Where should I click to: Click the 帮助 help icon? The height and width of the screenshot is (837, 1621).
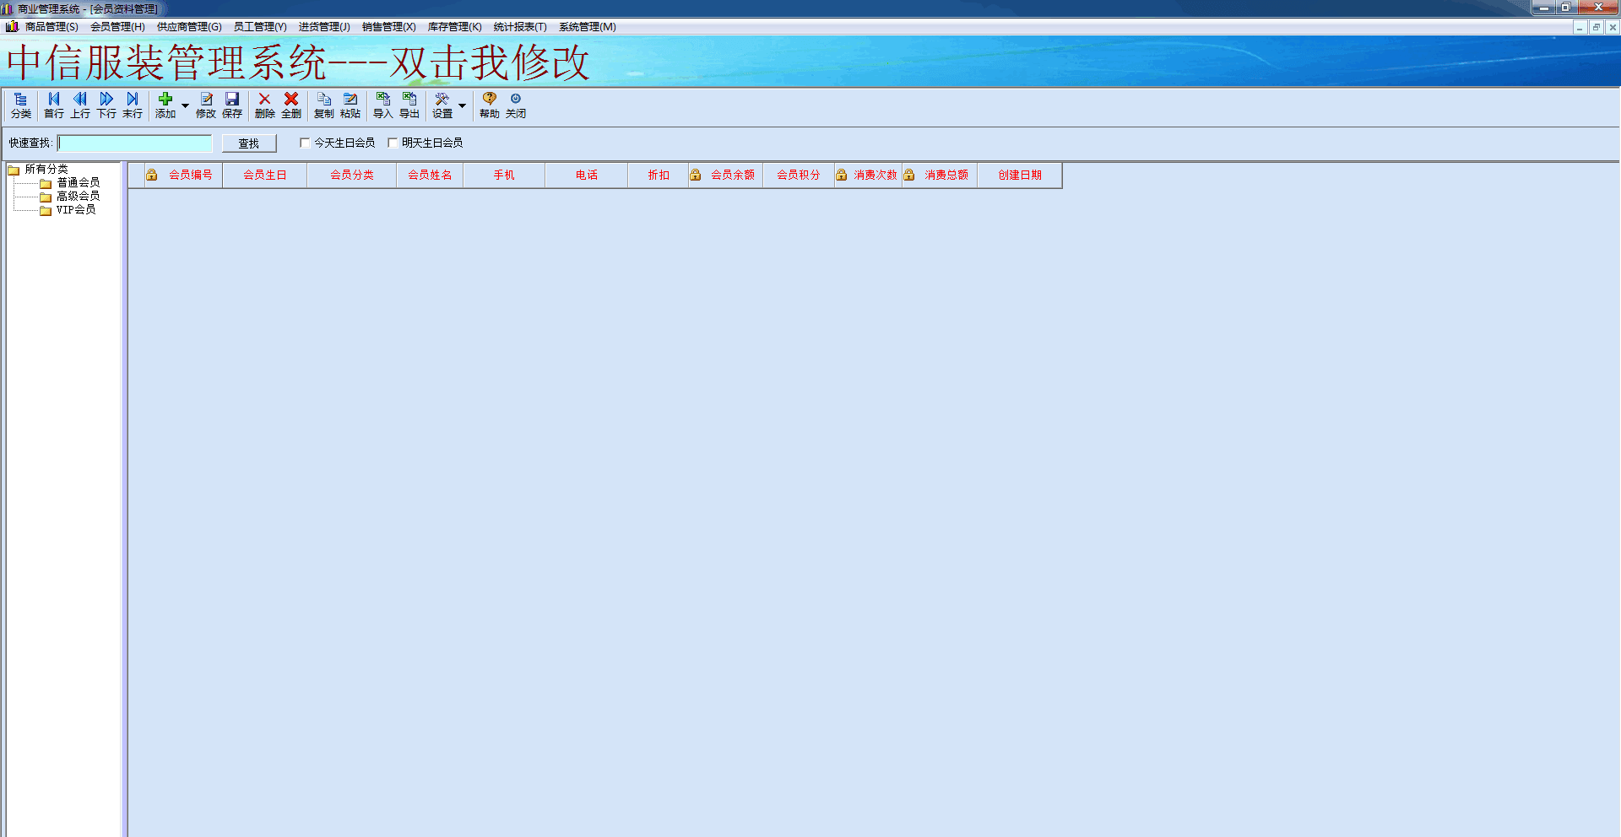(490, 105)
